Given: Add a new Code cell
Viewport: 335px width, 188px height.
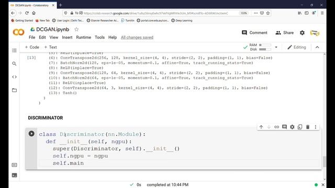Looking at the screenshot, I should [x=32, y=47].
